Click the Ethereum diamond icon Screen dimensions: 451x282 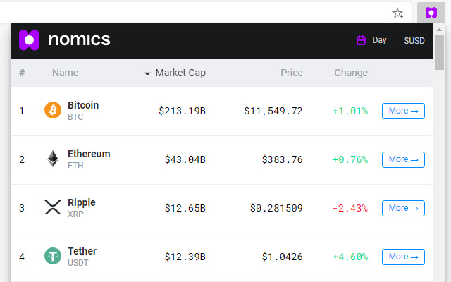tap(53, 159)
